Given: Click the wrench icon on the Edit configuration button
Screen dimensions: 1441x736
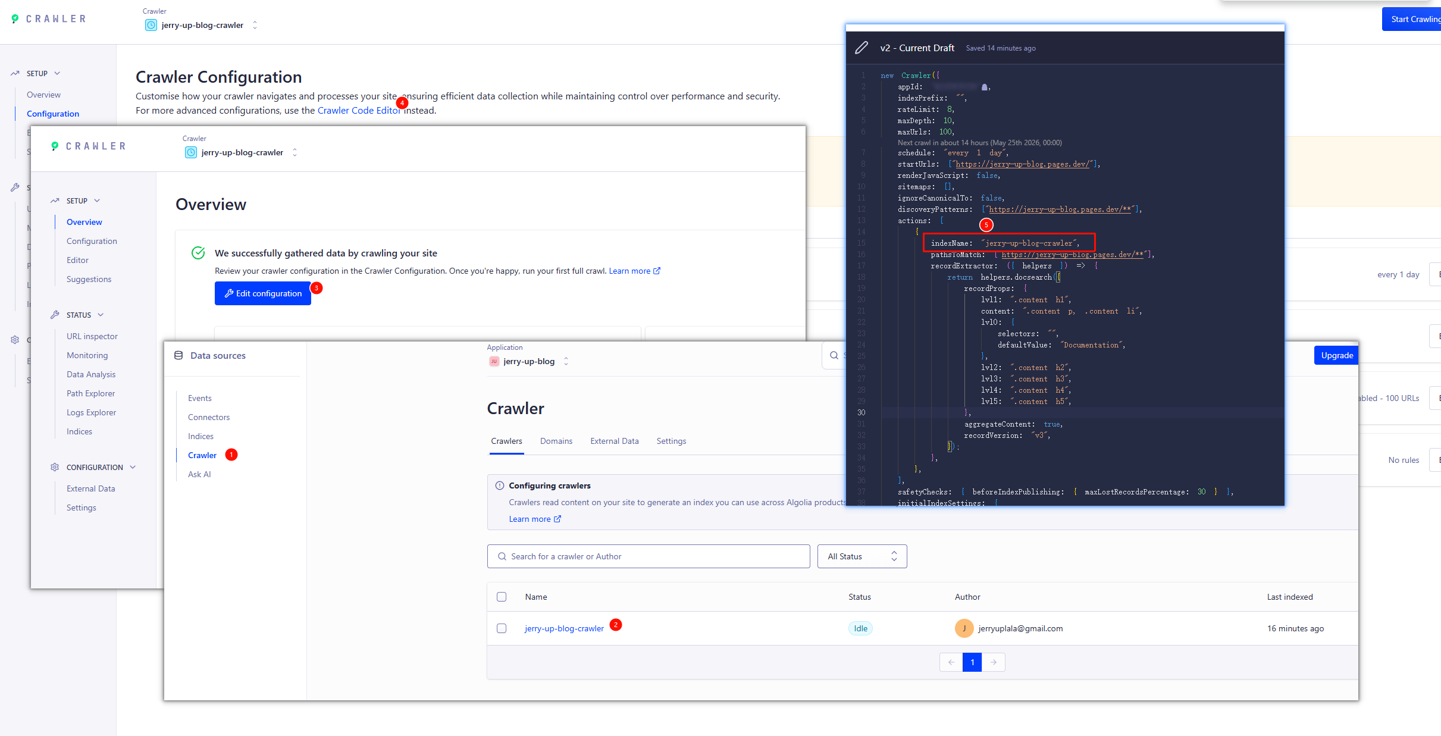Looking at the screenshot, I should click(x=228, y=294).
